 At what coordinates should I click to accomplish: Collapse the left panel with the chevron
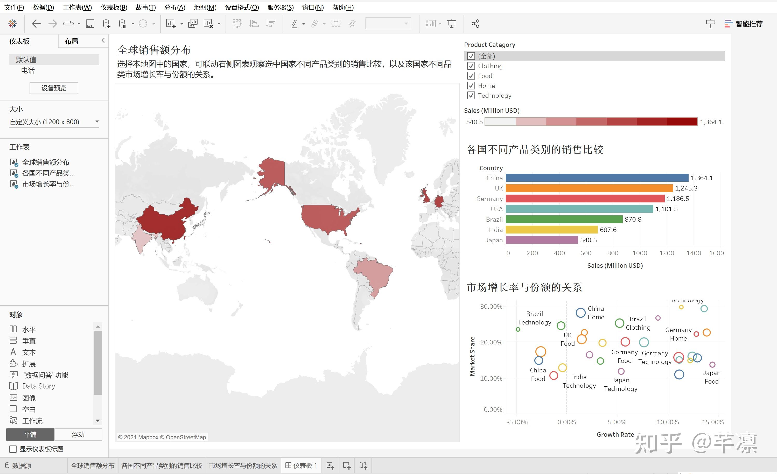[x=103, y=41]
